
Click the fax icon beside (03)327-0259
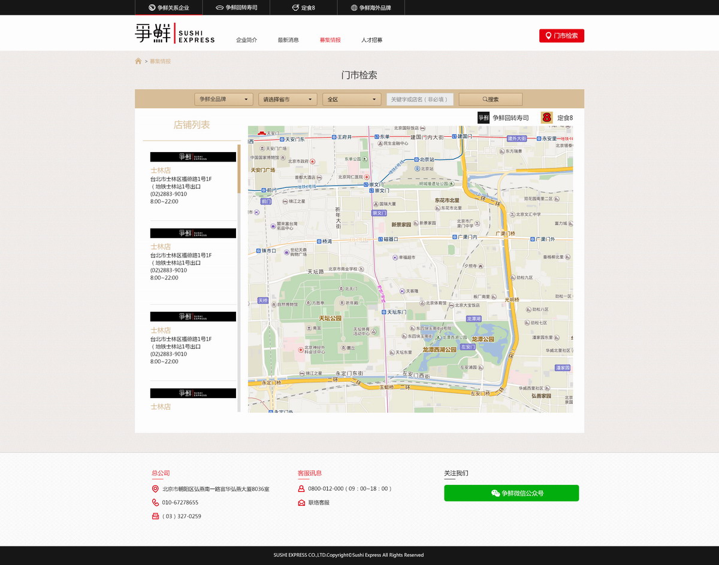click(x=155, y=516)
